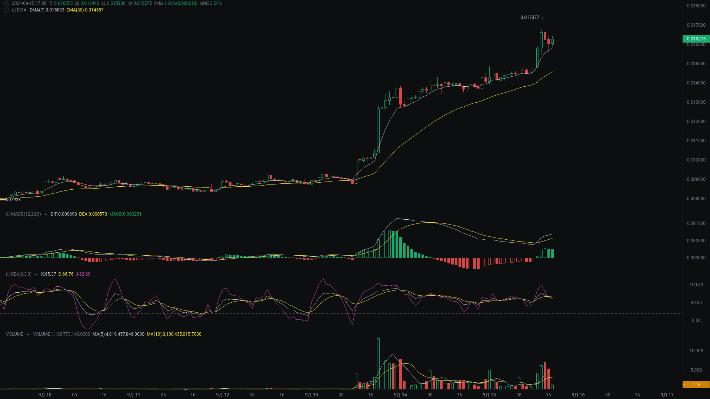Open the MACD(12,26,9) settings dropdown arrow
Image resolution: width=710 pixels, height=399 pixels.
point(46,214)
